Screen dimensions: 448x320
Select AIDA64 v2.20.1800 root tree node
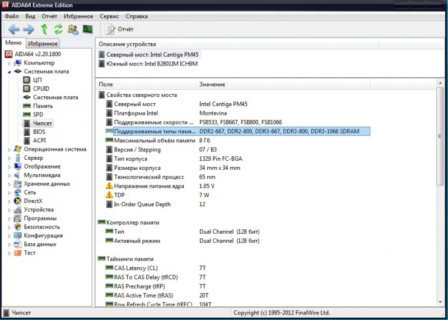pos(38,54)
